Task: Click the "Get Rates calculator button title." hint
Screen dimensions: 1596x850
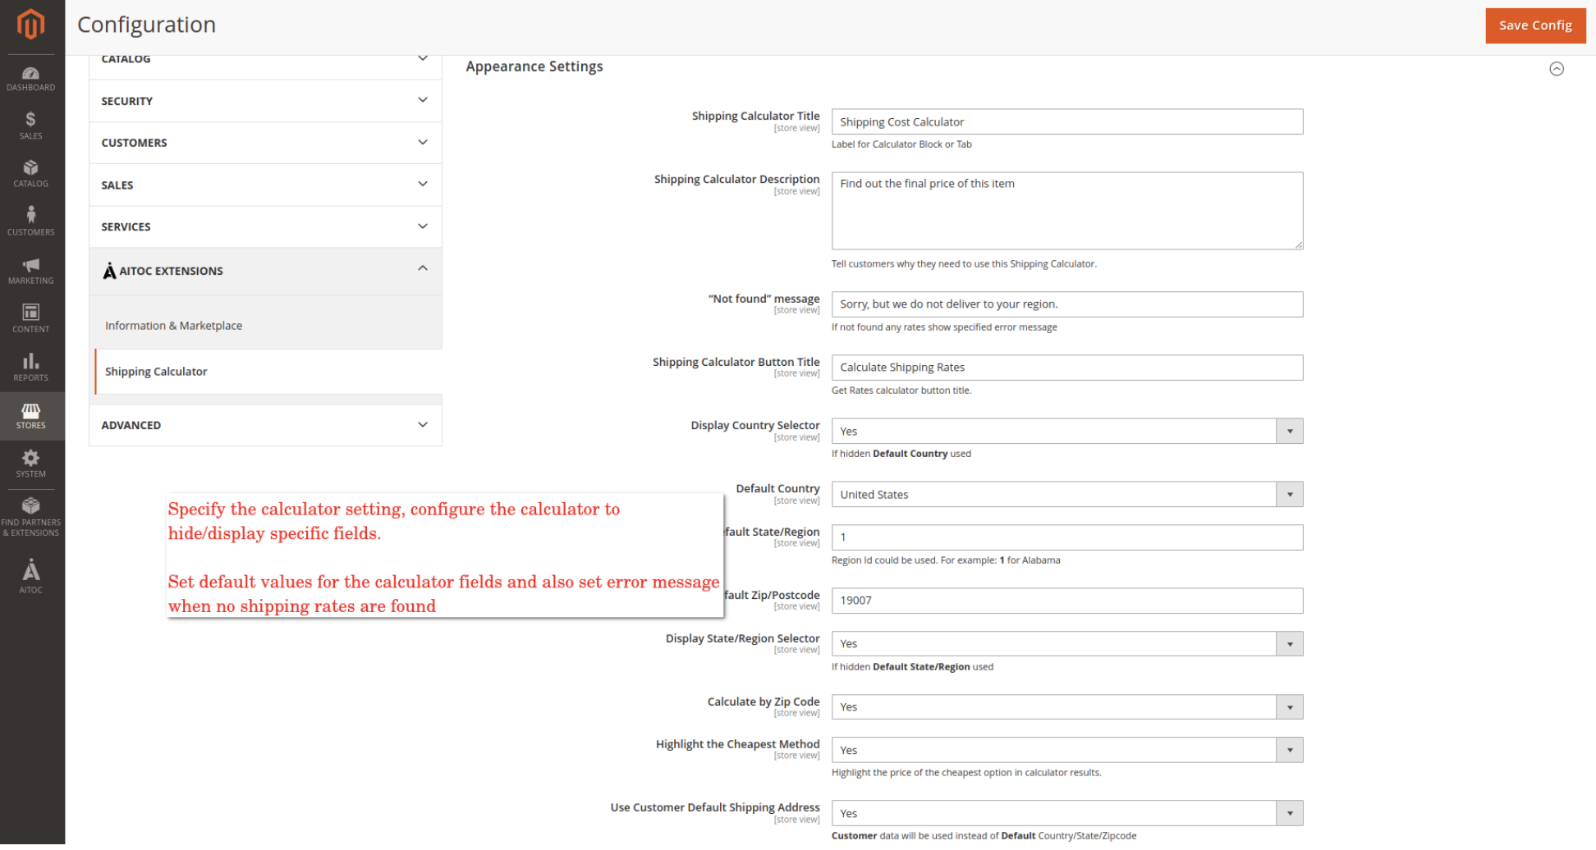Action: 901,391
